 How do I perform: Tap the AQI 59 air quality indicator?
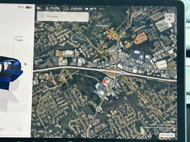click(x=102, y=9)
